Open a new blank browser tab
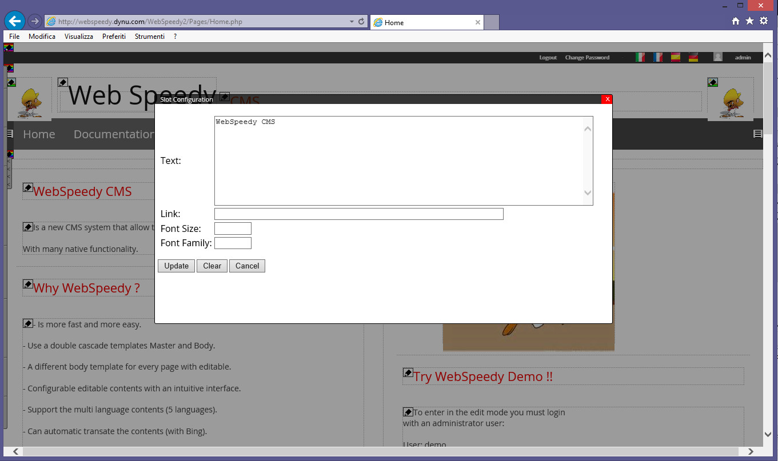 492,22
